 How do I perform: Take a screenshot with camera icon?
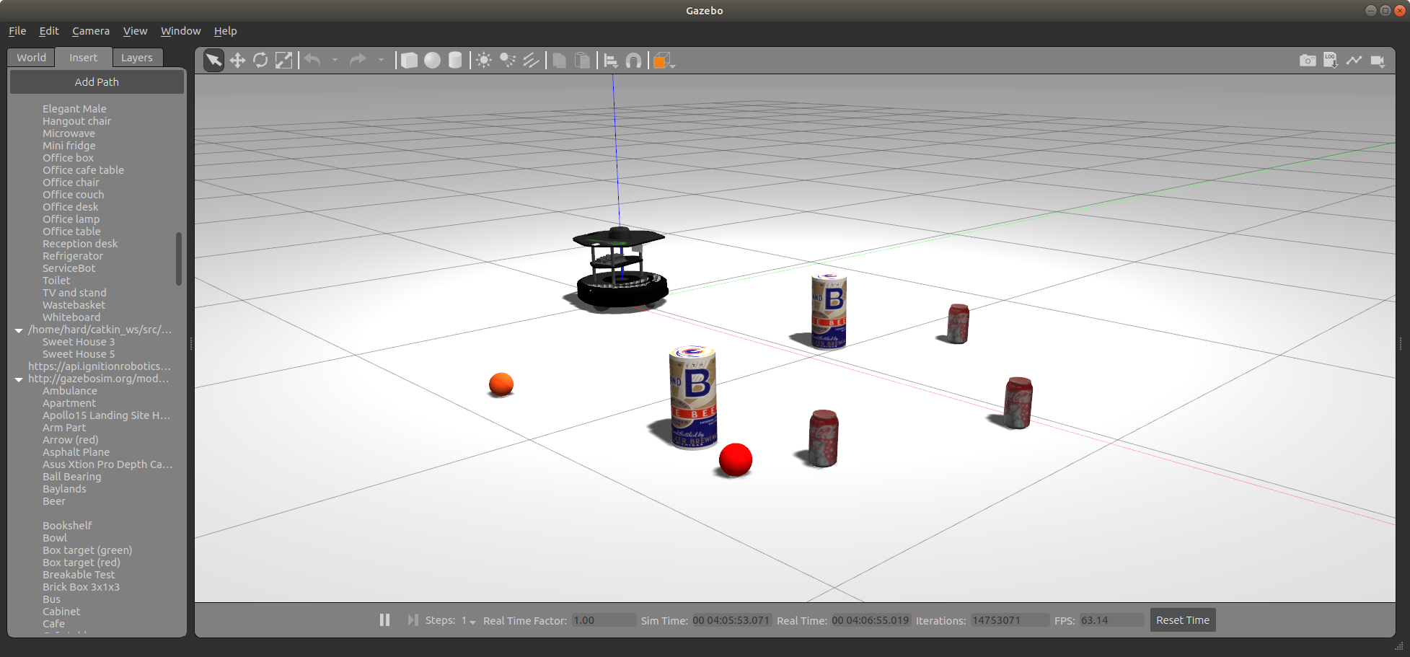coord(1308,61)
